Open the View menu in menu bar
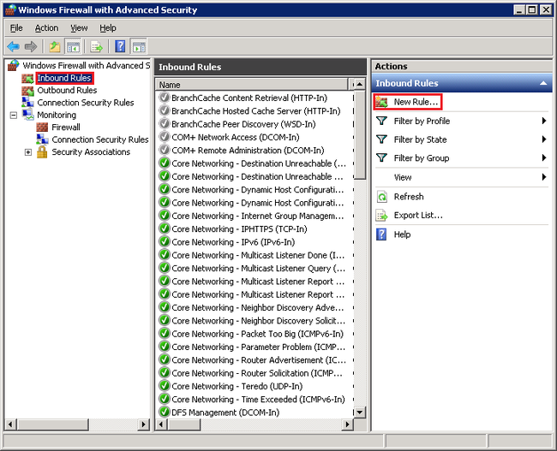This screenshot has height=451, width=557. [x=79, y=28]
